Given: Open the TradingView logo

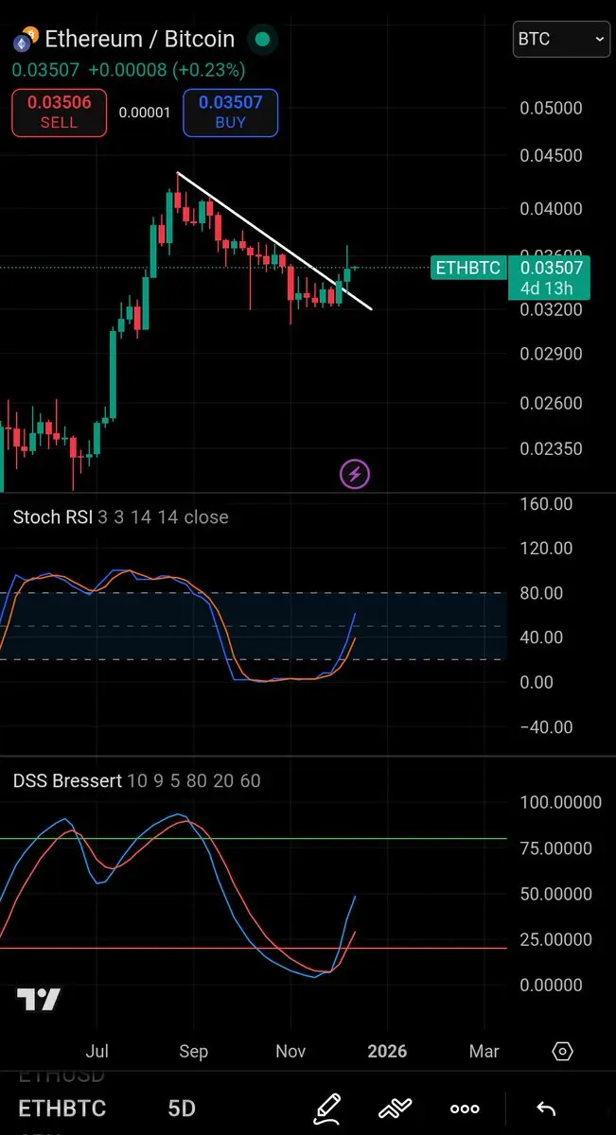Looking at the screenshot, I should [39, 1000].
